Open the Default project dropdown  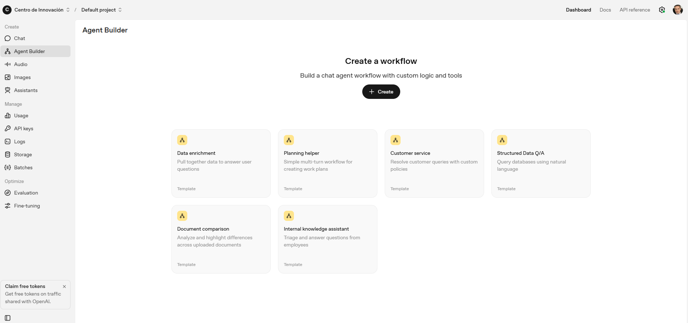pos(101,10)
